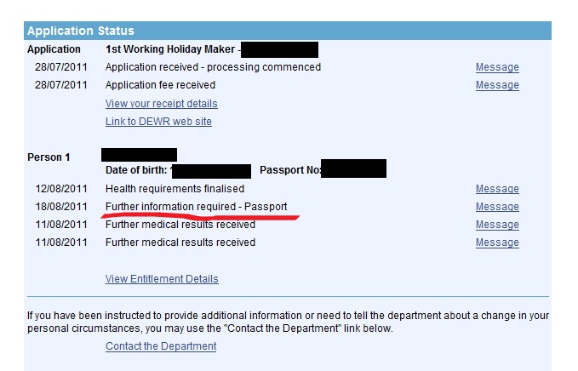Click the blacked-out date of birth box
The height and width of the screenshot is (371, 578).
coord(211,171)
